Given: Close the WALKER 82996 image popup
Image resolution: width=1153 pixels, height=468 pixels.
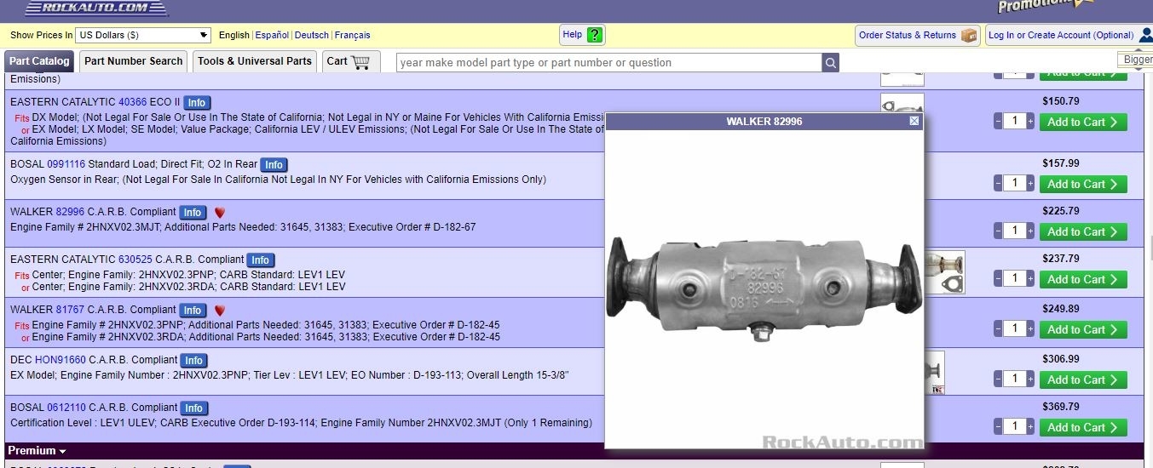Looking at the screenshot, I should [x=914, y=121].
